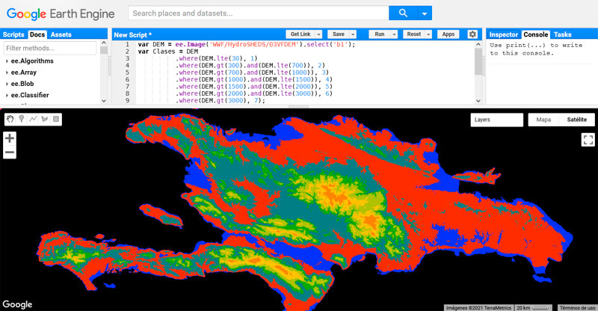Screen dimensions: 598x311
Task: Open the Inspector tab
Action: [503, 34]
